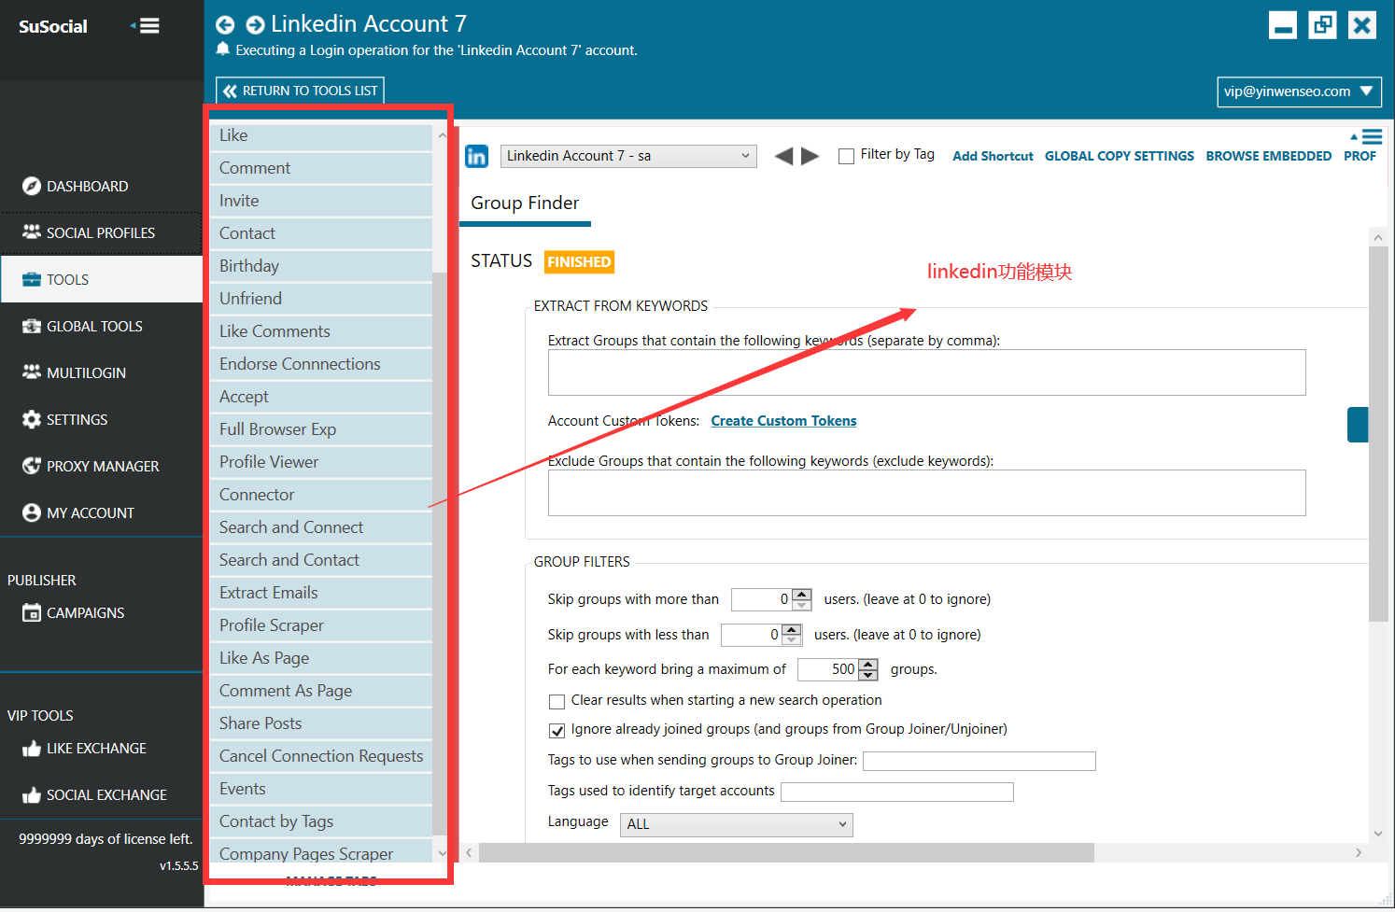Open the vip@yinwenseo.com account dropdown
Viewport: 1395px width, 912px height.
(x=1299, y=91)
